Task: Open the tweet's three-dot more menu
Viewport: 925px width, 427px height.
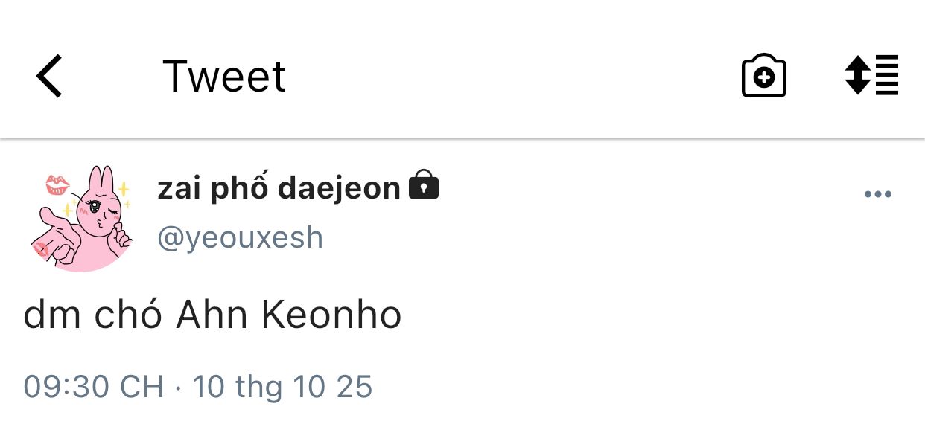Action: click(877, 195)
